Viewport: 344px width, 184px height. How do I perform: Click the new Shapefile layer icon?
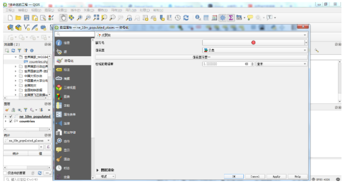coord(27,27)
